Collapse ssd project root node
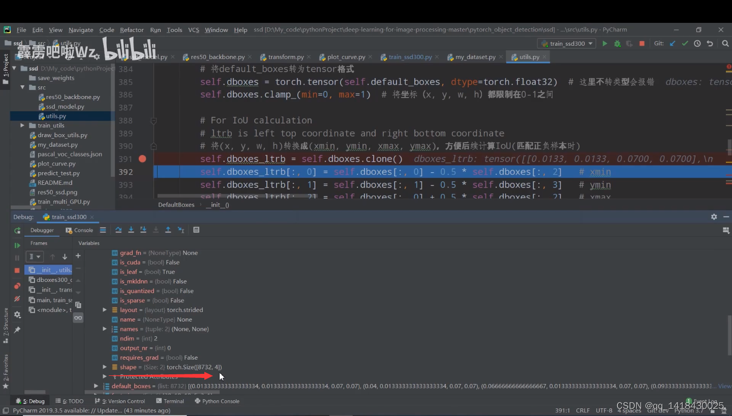This screenshot has width=732, height=416. [x=14, y=68]
